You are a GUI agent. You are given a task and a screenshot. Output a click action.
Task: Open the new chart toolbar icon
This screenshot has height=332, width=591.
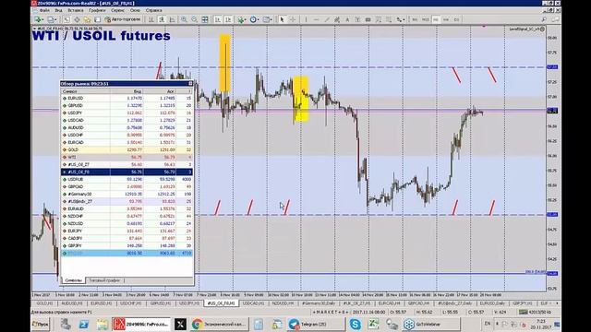click(x=38, y=19)
